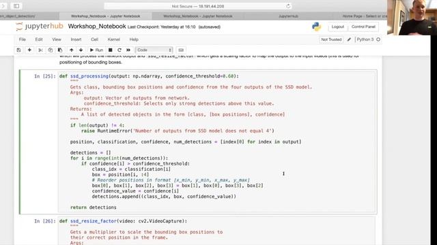Open the Cell menu
The image size is (437, 245).
point(94,39)
